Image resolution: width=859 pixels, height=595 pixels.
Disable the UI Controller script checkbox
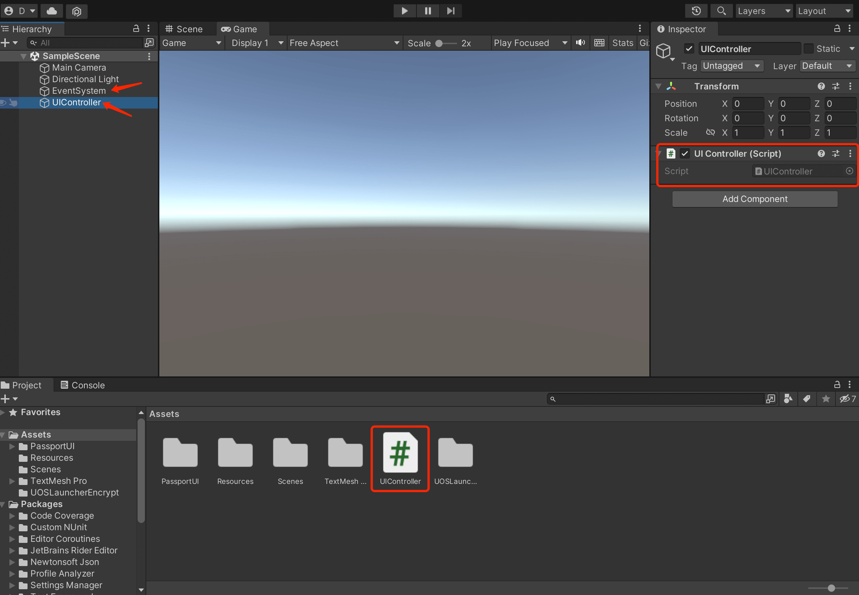[x=685, y=153]
